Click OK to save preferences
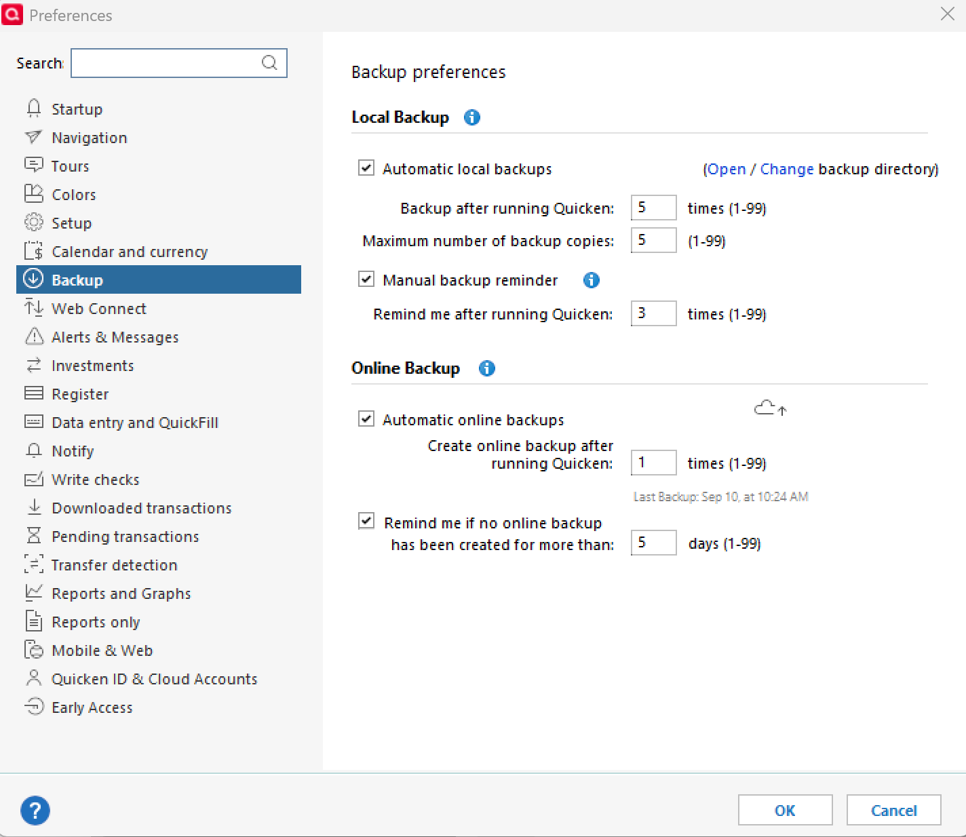 [785, 810]
